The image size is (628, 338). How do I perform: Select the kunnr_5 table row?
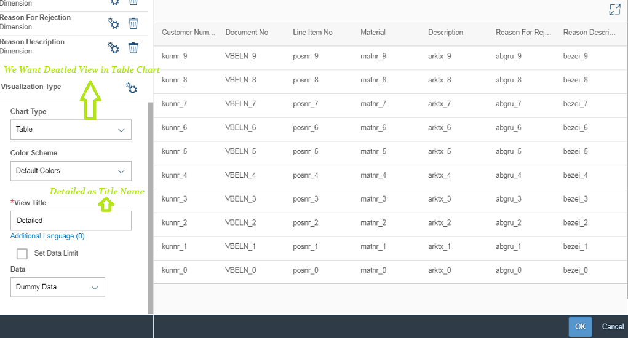click(x=391, y=152)
